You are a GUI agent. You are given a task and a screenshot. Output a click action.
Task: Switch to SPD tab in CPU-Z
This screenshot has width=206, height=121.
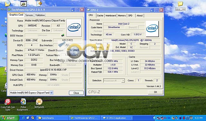(130, 15)
